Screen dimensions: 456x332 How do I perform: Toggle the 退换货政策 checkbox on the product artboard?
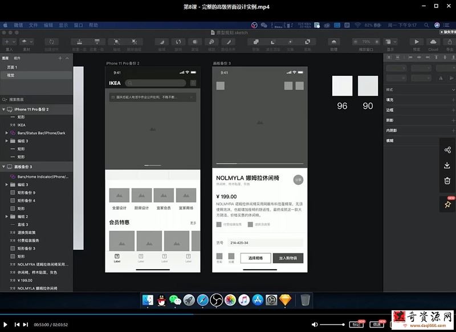tap(250, 224)
